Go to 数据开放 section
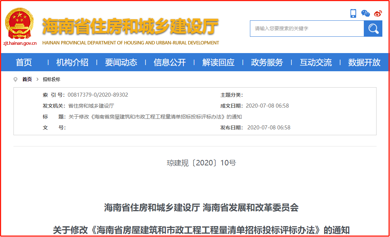 (365, 63)
